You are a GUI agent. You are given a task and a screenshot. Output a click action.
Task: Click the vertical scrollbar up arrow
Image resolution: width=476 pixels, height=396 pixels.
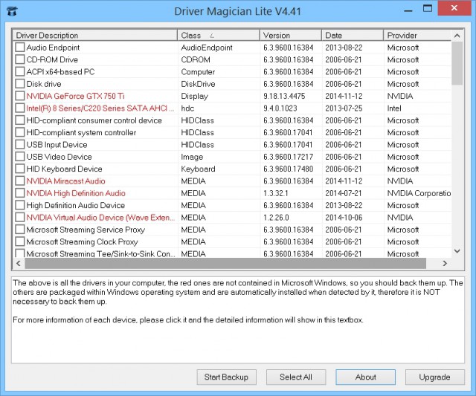click(457, 36)
